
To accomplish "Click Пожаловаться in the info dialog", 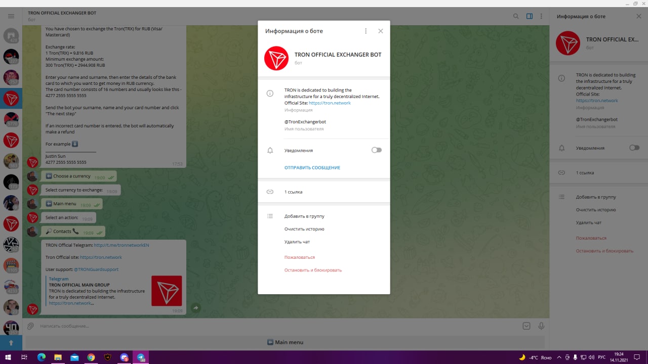I will (300, 257).
